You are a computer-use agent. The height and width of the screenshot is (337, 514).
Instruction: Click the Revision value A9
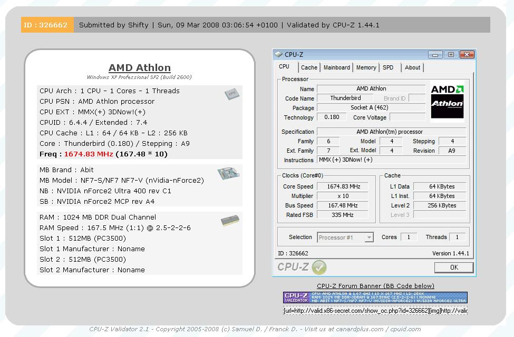[452, 151]
